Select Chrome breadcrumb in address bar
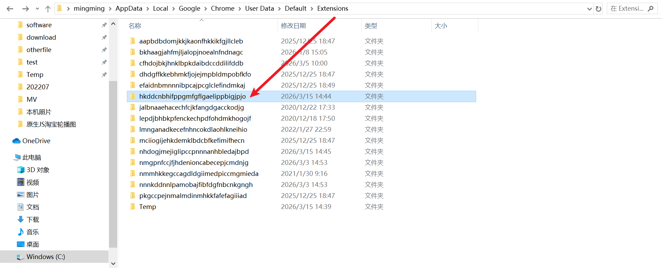 click(x=222, y=9)
